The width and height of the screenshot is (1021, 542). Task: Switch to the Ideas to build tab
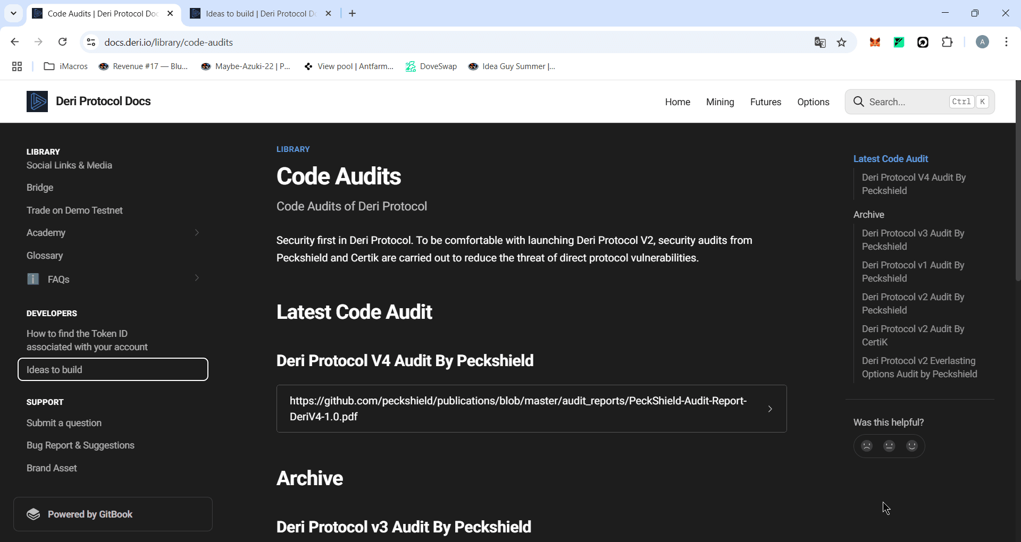point(261,13)
